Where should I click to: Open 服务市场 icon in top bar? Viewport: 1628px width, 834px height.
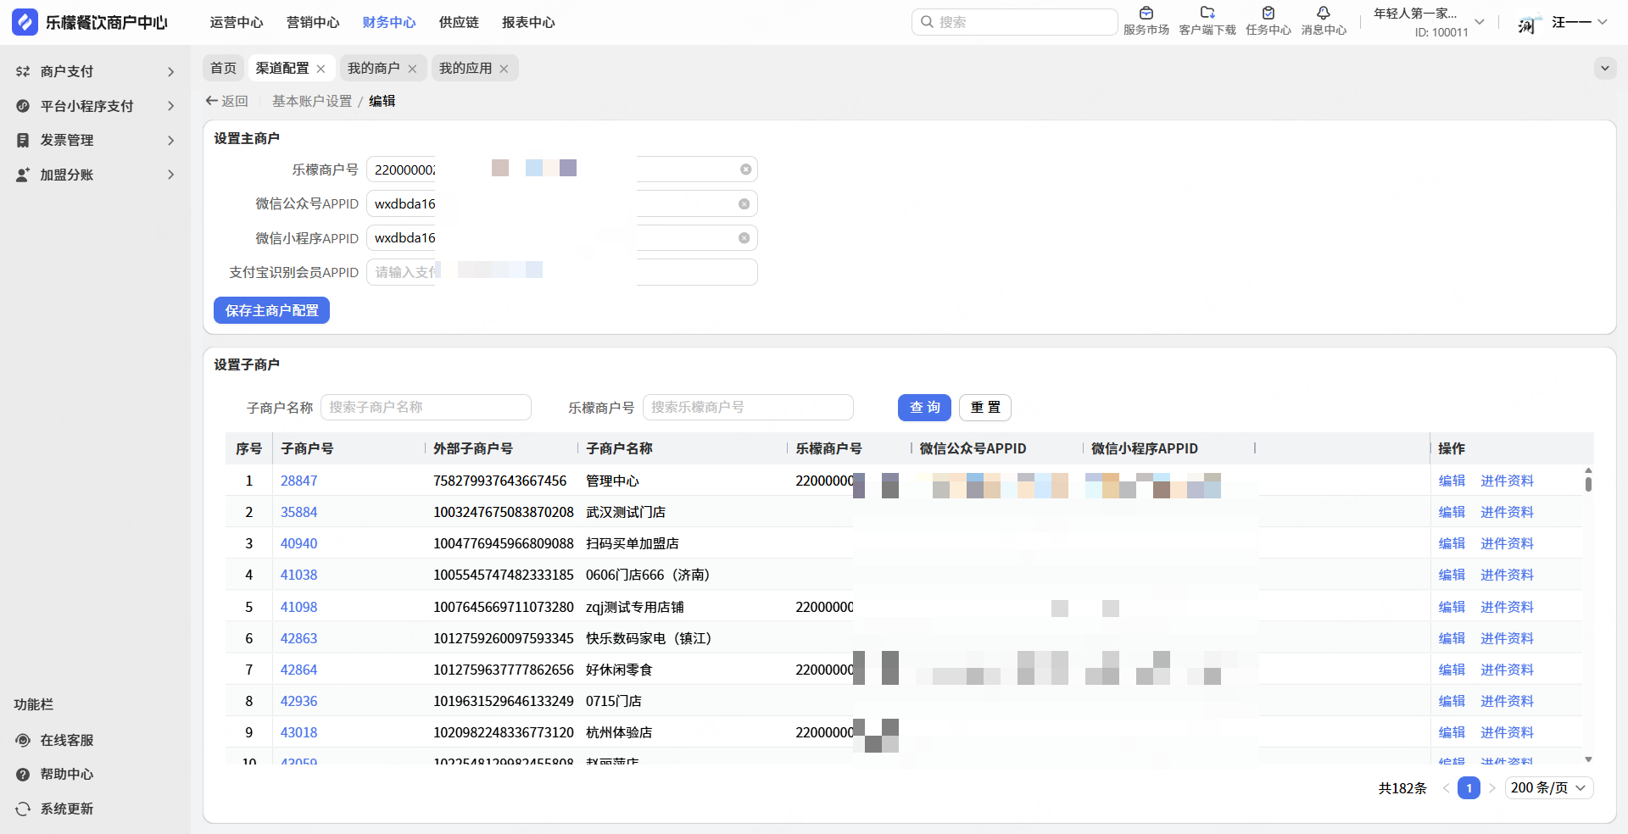tap(1146, 13)
